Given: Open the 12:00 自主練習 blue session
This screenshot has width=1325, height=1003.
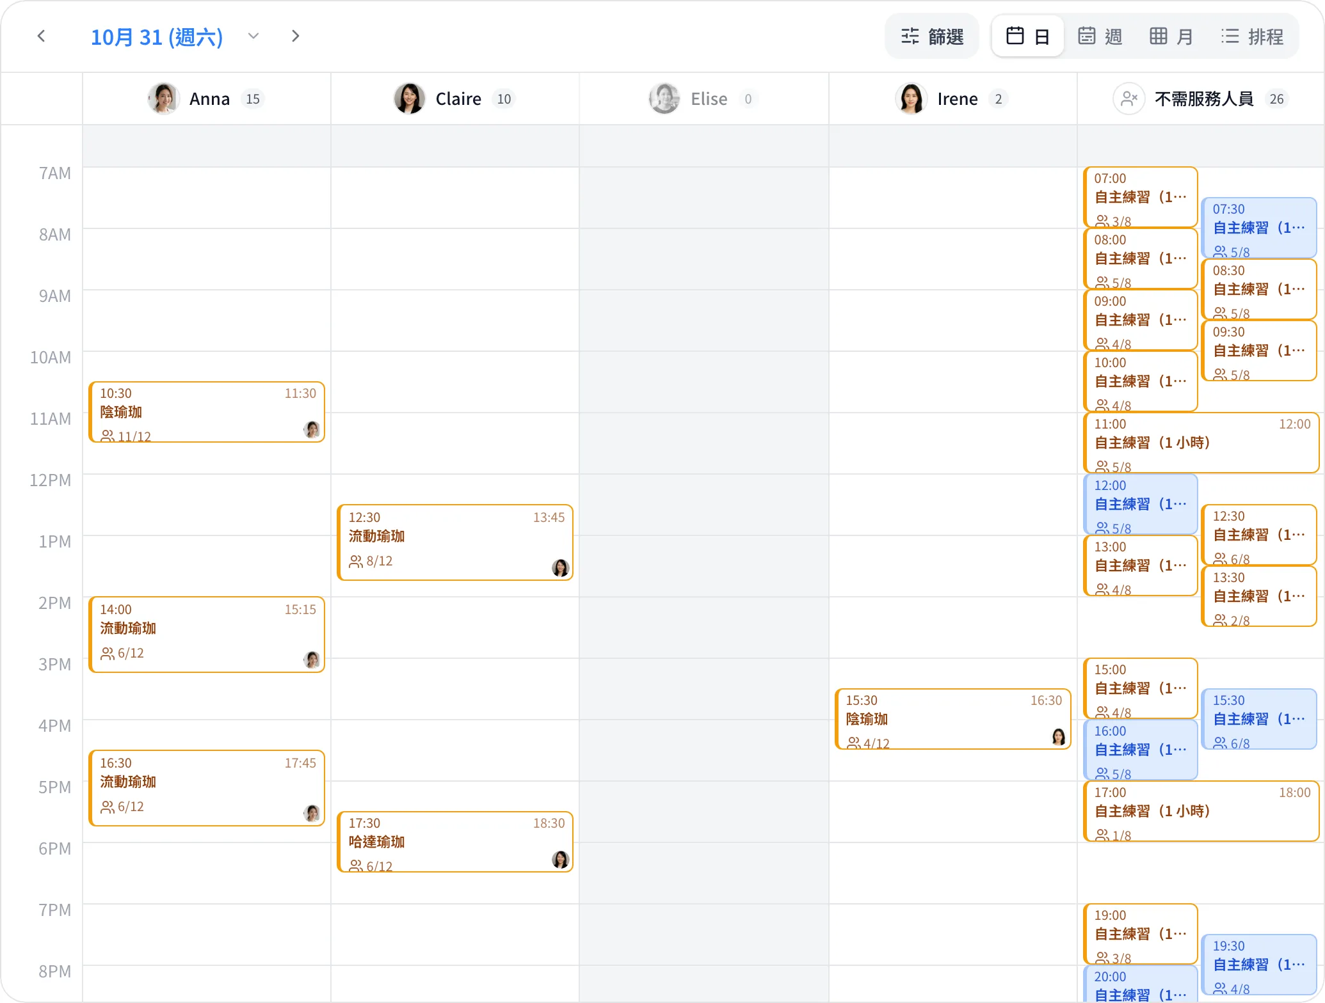Looking at the screenshot, I should (x=1141, y=504).
